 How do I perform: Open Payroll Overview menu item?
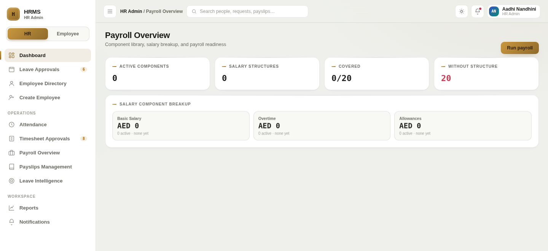pos(48,153)
